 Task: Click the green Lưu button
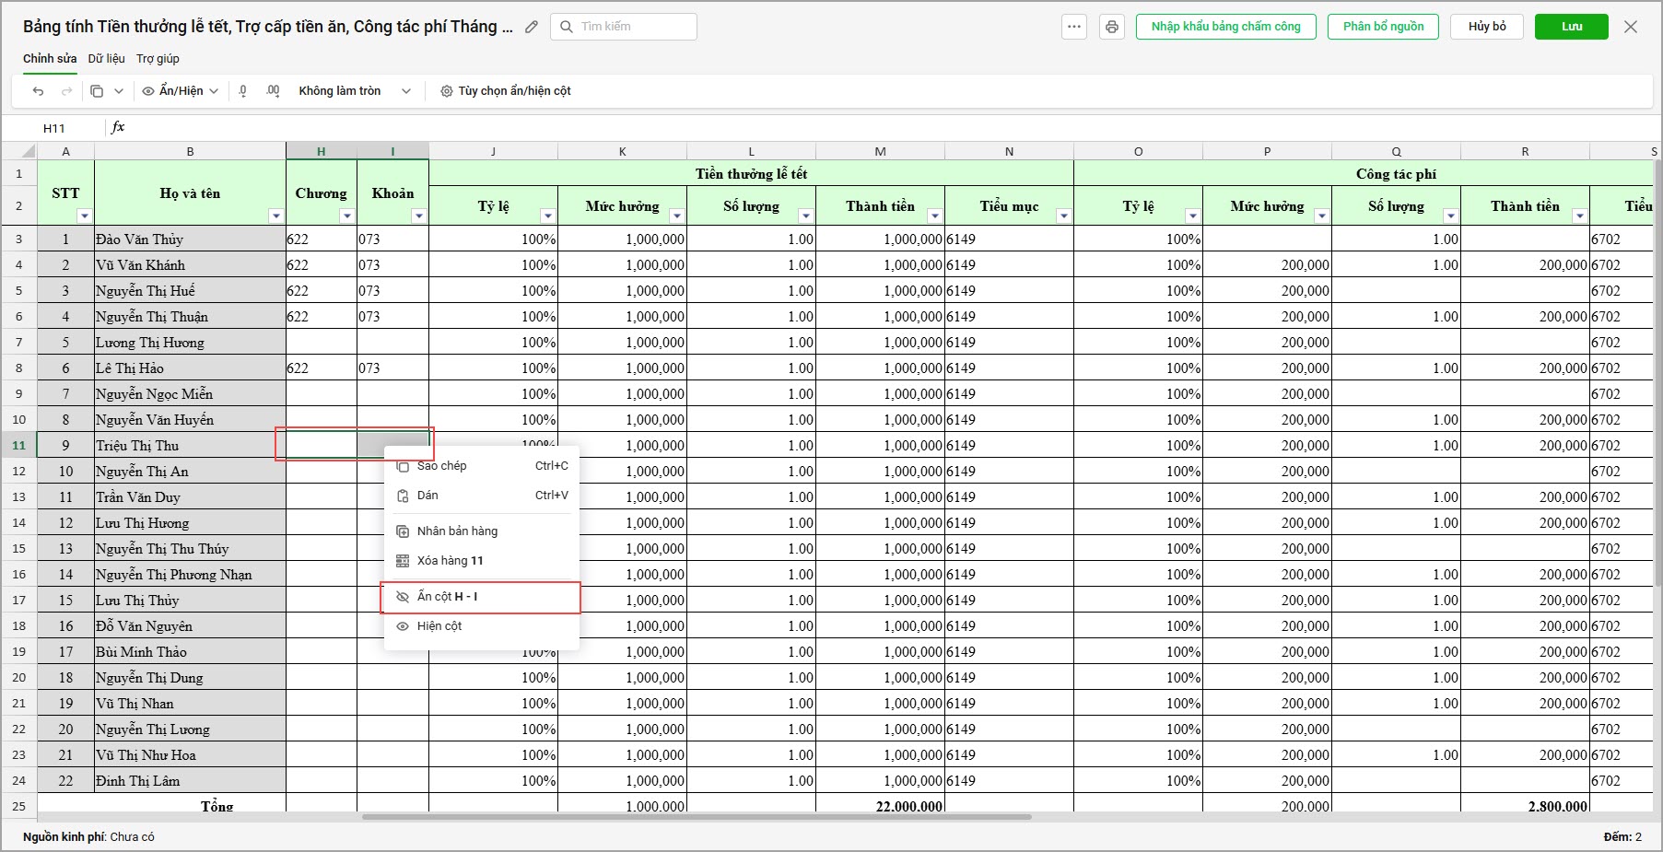click(1572, 27)
